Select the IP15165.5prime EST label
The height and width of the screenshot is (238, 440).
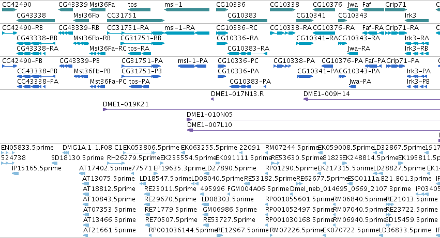37,168
